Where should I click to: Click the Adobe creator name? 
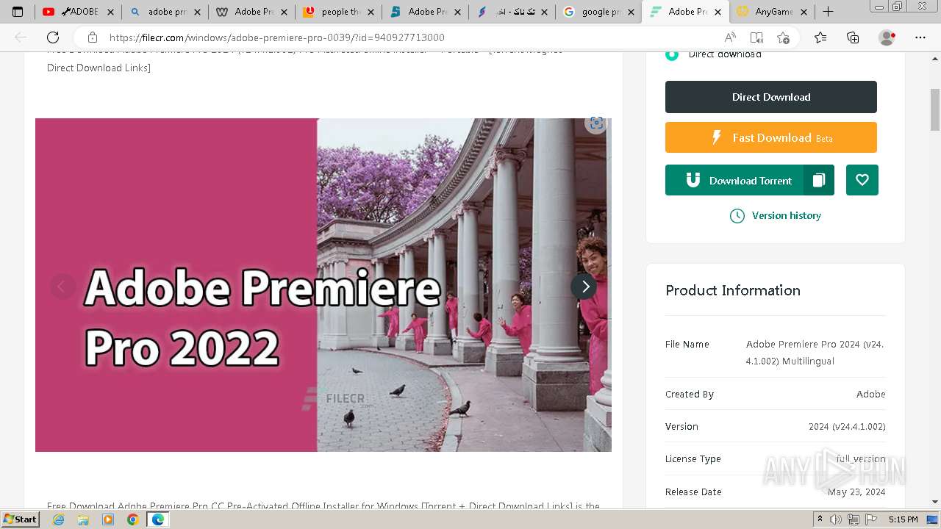coord(870,394)
